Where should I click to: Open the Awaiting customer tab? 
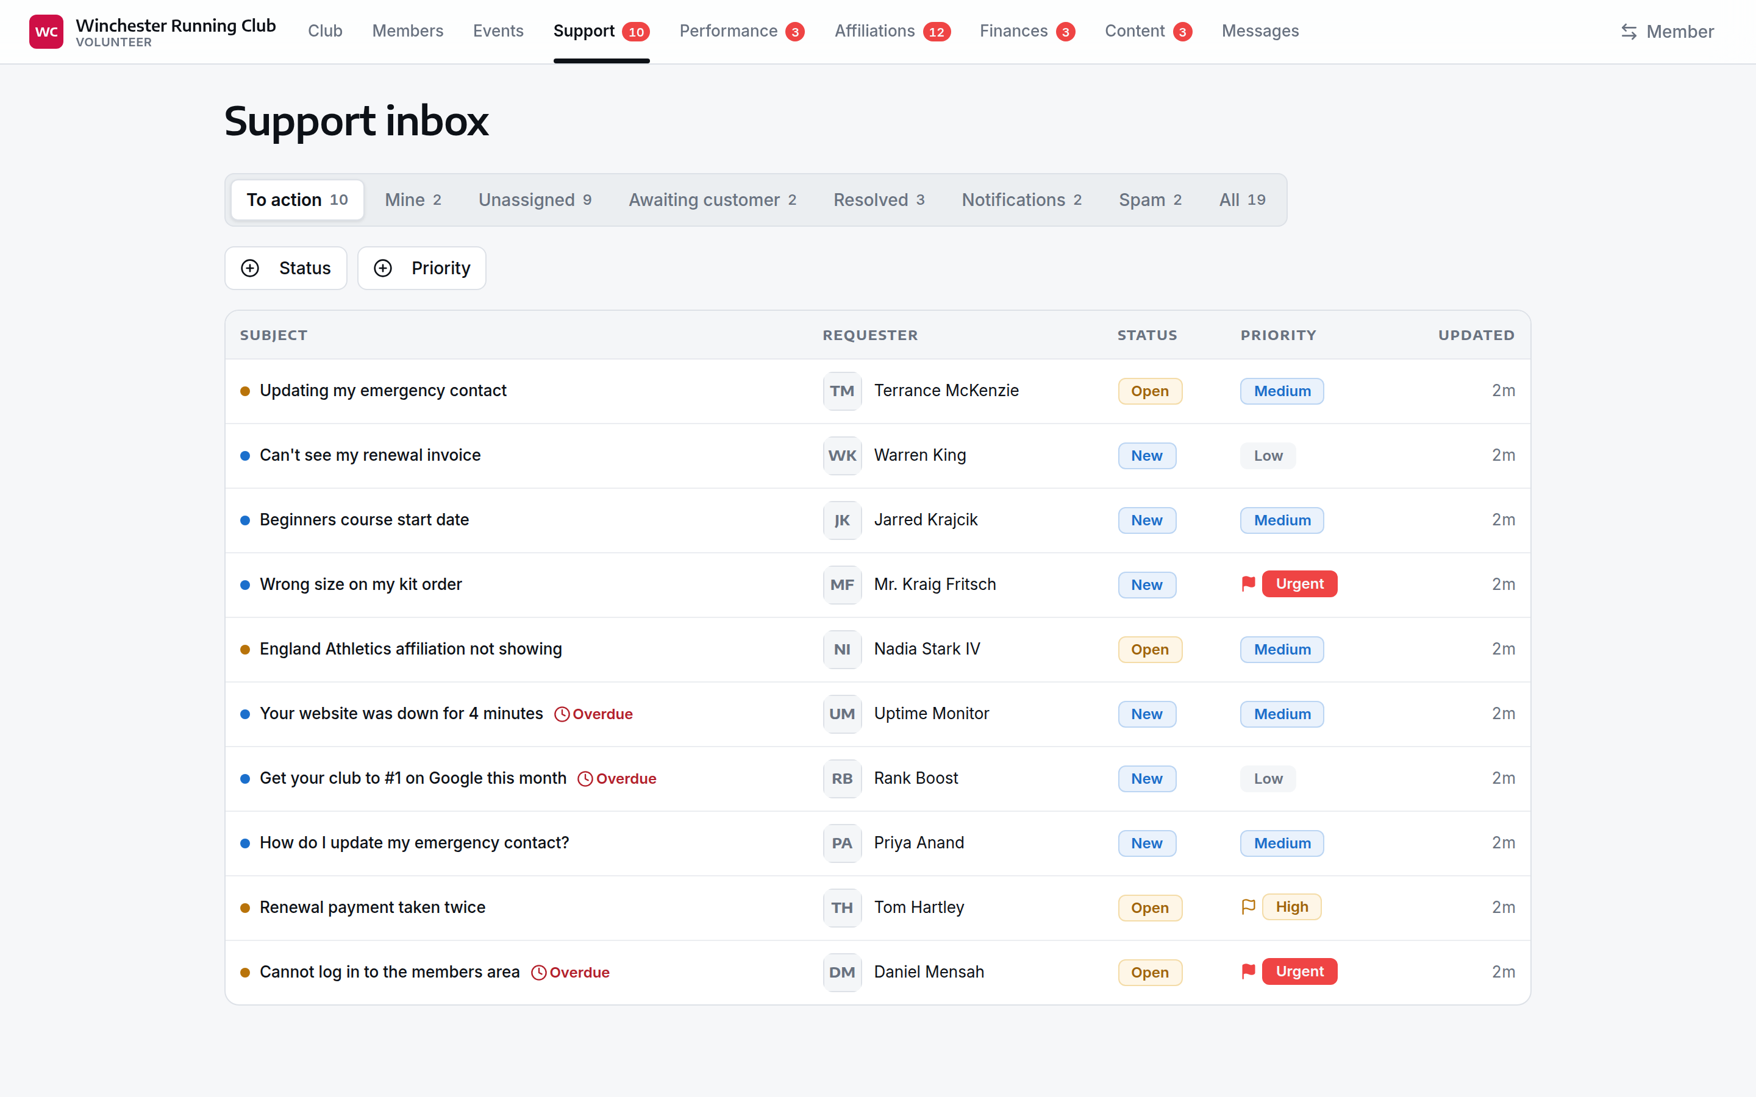pos(713,199)
